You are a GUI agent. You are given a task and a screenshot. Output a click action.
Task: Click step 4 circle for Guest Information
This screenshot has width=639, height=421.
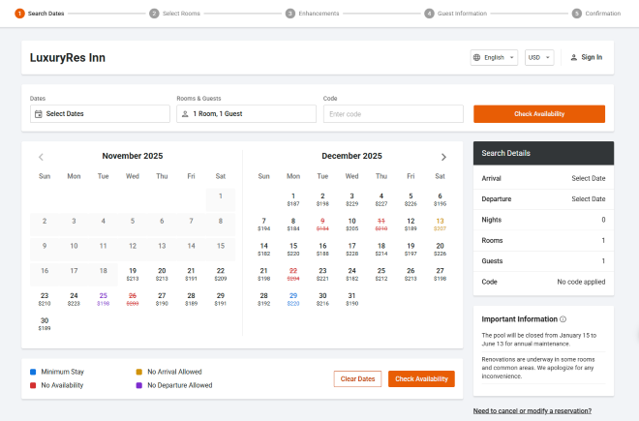(429, 14)
